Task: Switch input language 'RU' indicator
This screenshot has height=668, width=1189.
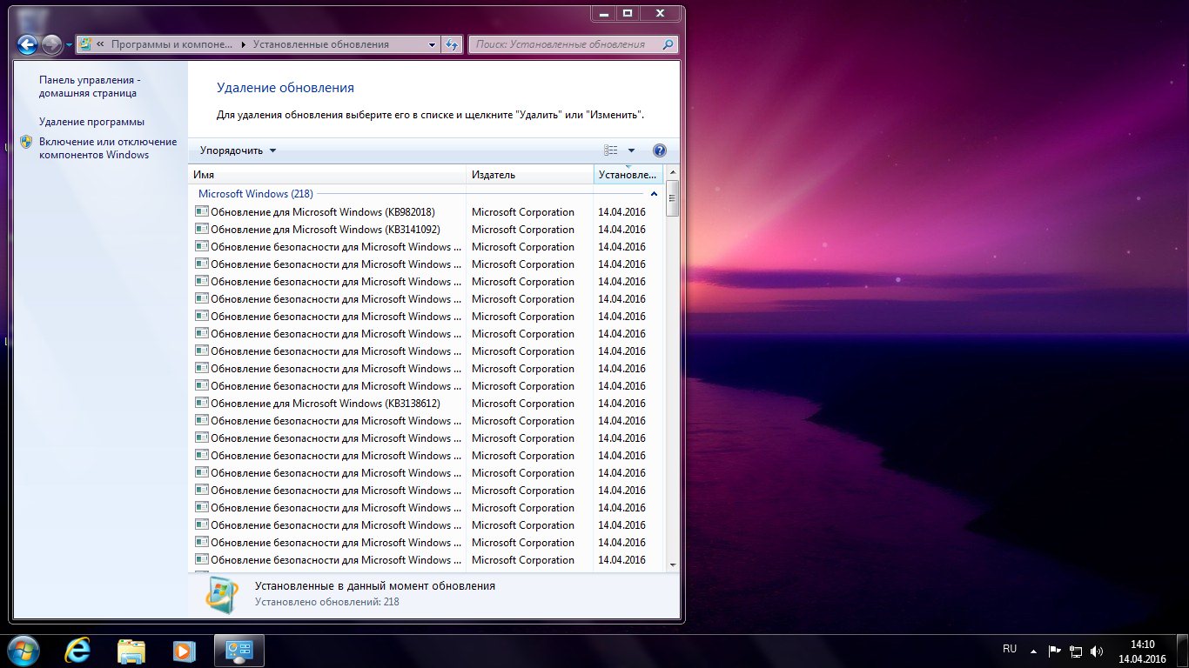Action: [x=1010, y=649]
